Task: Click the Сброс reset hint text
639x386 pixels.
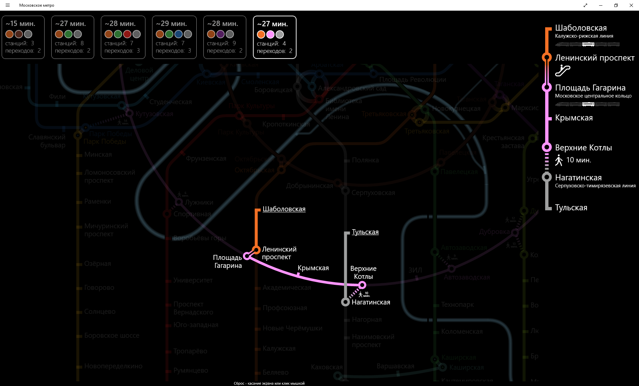Action: (269, 383)
